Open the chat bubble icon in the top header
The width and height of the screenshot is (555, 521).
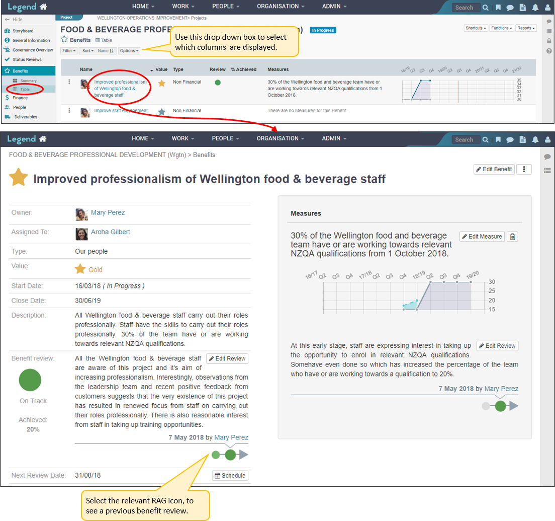[510, 8]
